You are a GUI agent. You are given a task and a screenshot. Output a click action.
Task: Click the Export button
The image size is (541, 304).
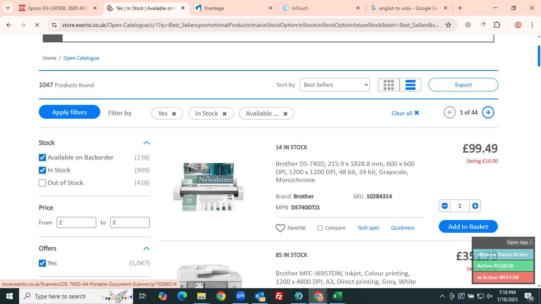[x=463, y=85]
